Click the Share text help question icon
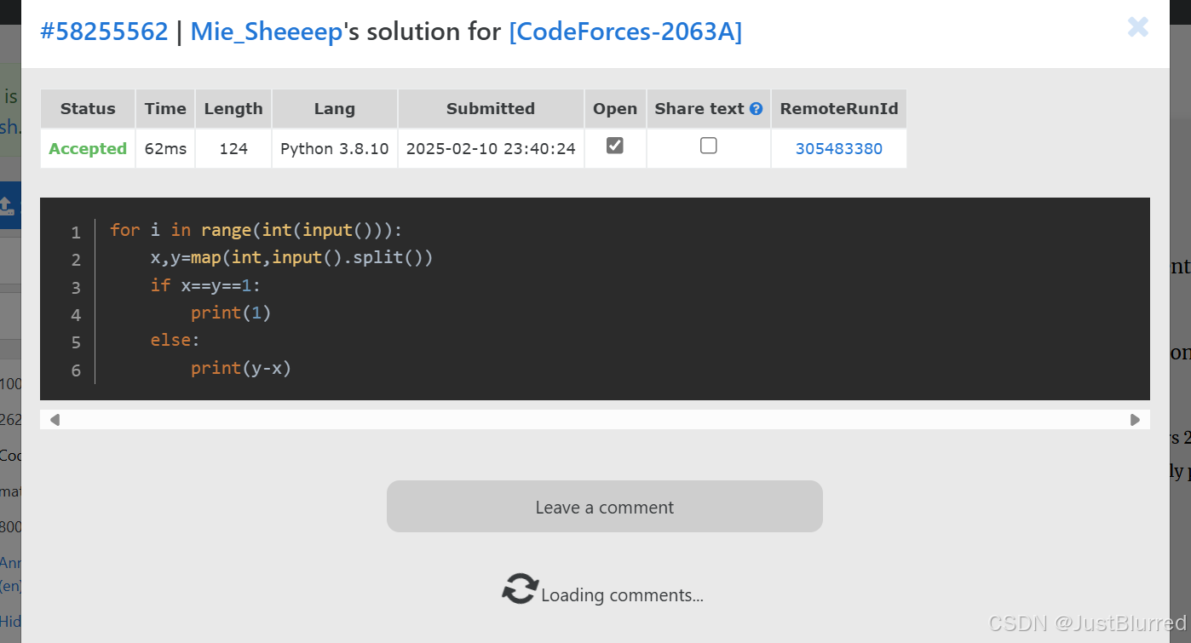This screenshot has height=643, width=1191. tap(756, 109)
